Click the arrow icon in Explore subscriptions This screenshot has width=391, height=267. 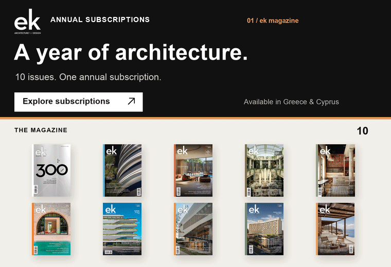pos(131,101)
